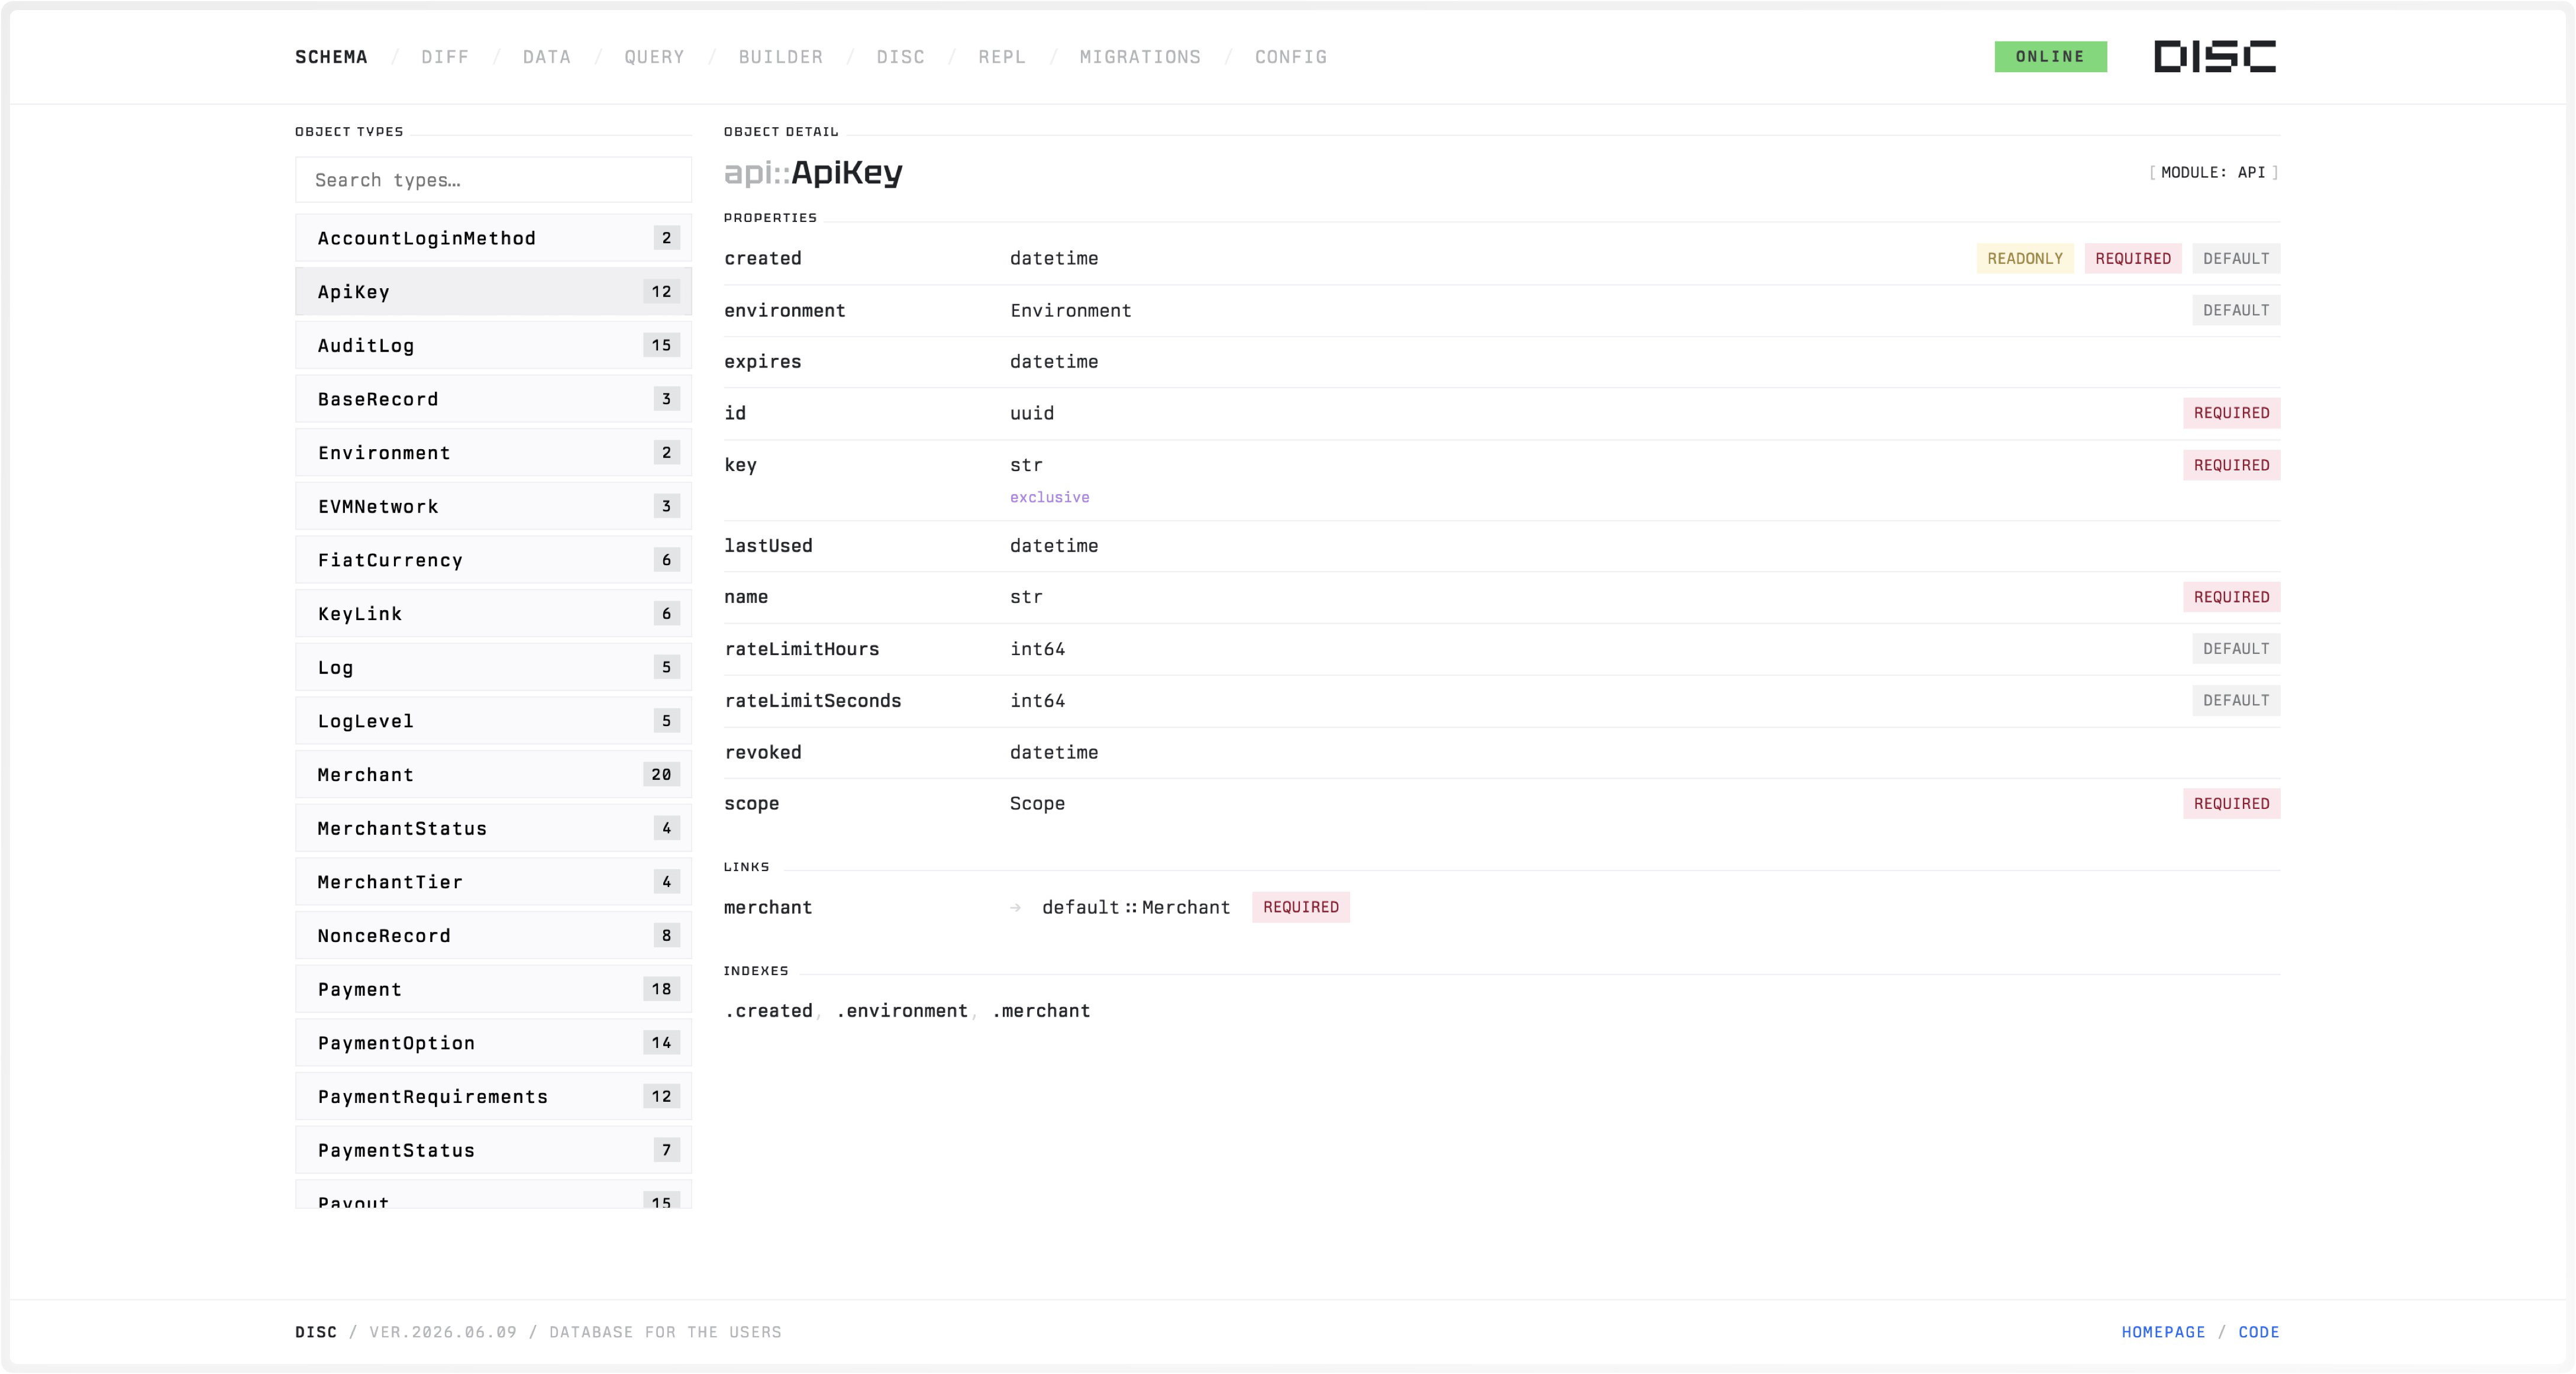This screenshot has height=1374, width=2576.
Task: Click the Scope type of scope property
Action: [1037, 804]
